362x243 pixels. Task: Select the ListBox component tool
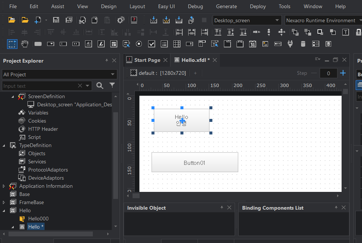point(164,44)
